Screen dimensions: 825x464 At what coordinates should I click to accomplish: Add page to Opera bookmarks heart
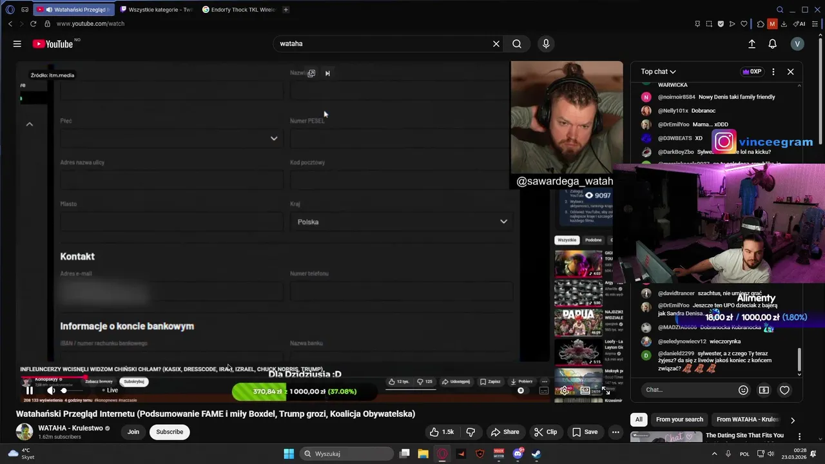tap(744, 24)
